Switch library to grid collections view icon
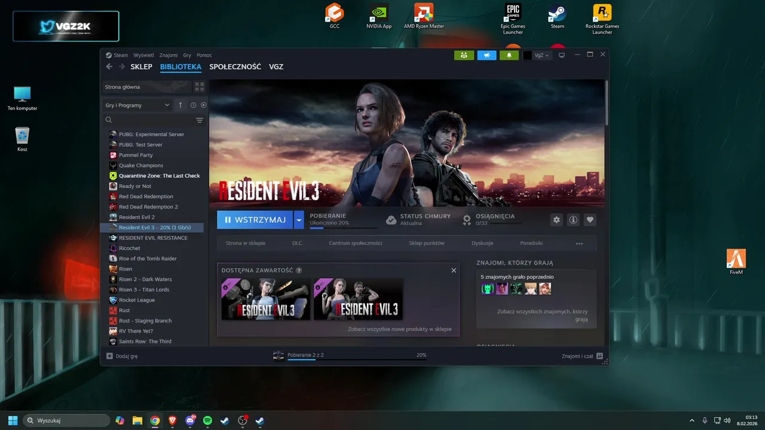The width and height of the screenshot is (765, 430). [200, 87]
